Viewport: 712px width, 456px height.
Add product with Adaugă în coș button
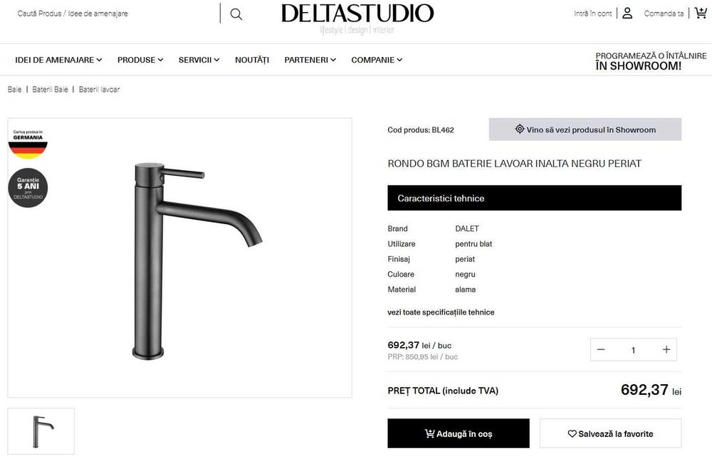pyautogui.click(x=458, y=433)
